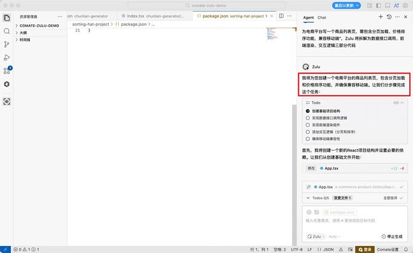This screenshot has width=413, height=253.
Task: Select the 创建基础项目结构 todo item
Action: coord(326,111)
